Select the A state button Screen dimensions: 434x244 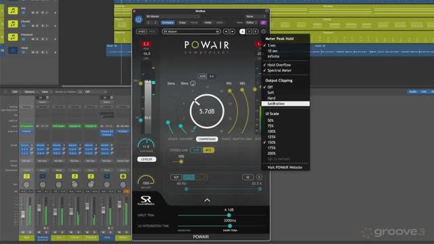[242, 32]
